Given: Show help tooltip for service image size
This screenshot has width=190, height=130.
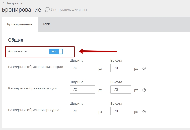Looking at the screenshot, I should pyautogui.click(x=144, y=90).
